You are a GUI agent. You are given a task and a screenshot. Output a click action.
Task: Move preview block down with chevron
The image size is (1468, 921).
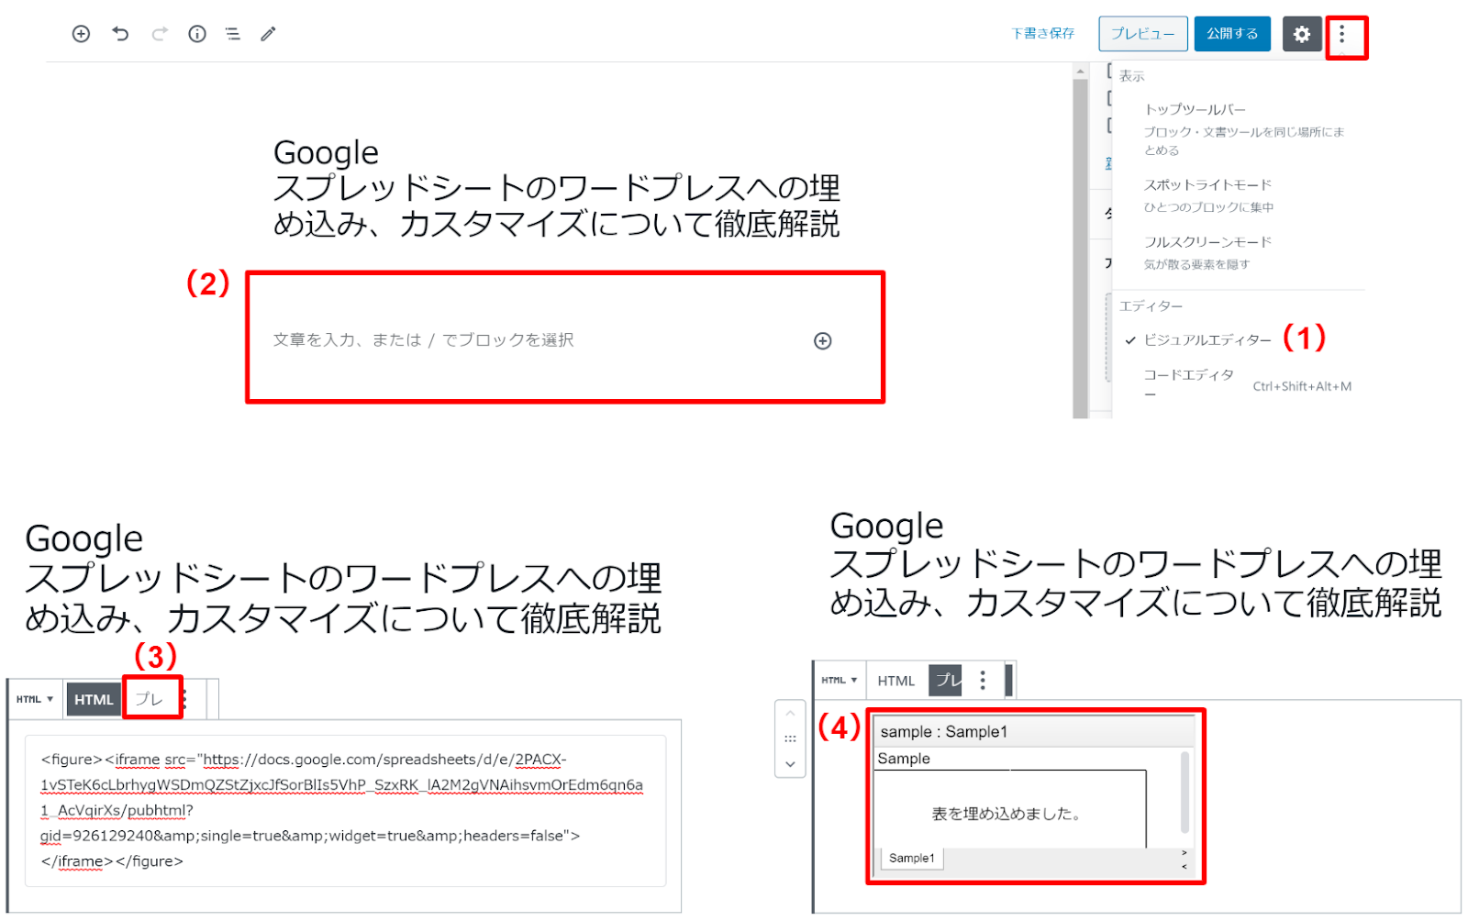pyautogui.click(x=790, y=764)
